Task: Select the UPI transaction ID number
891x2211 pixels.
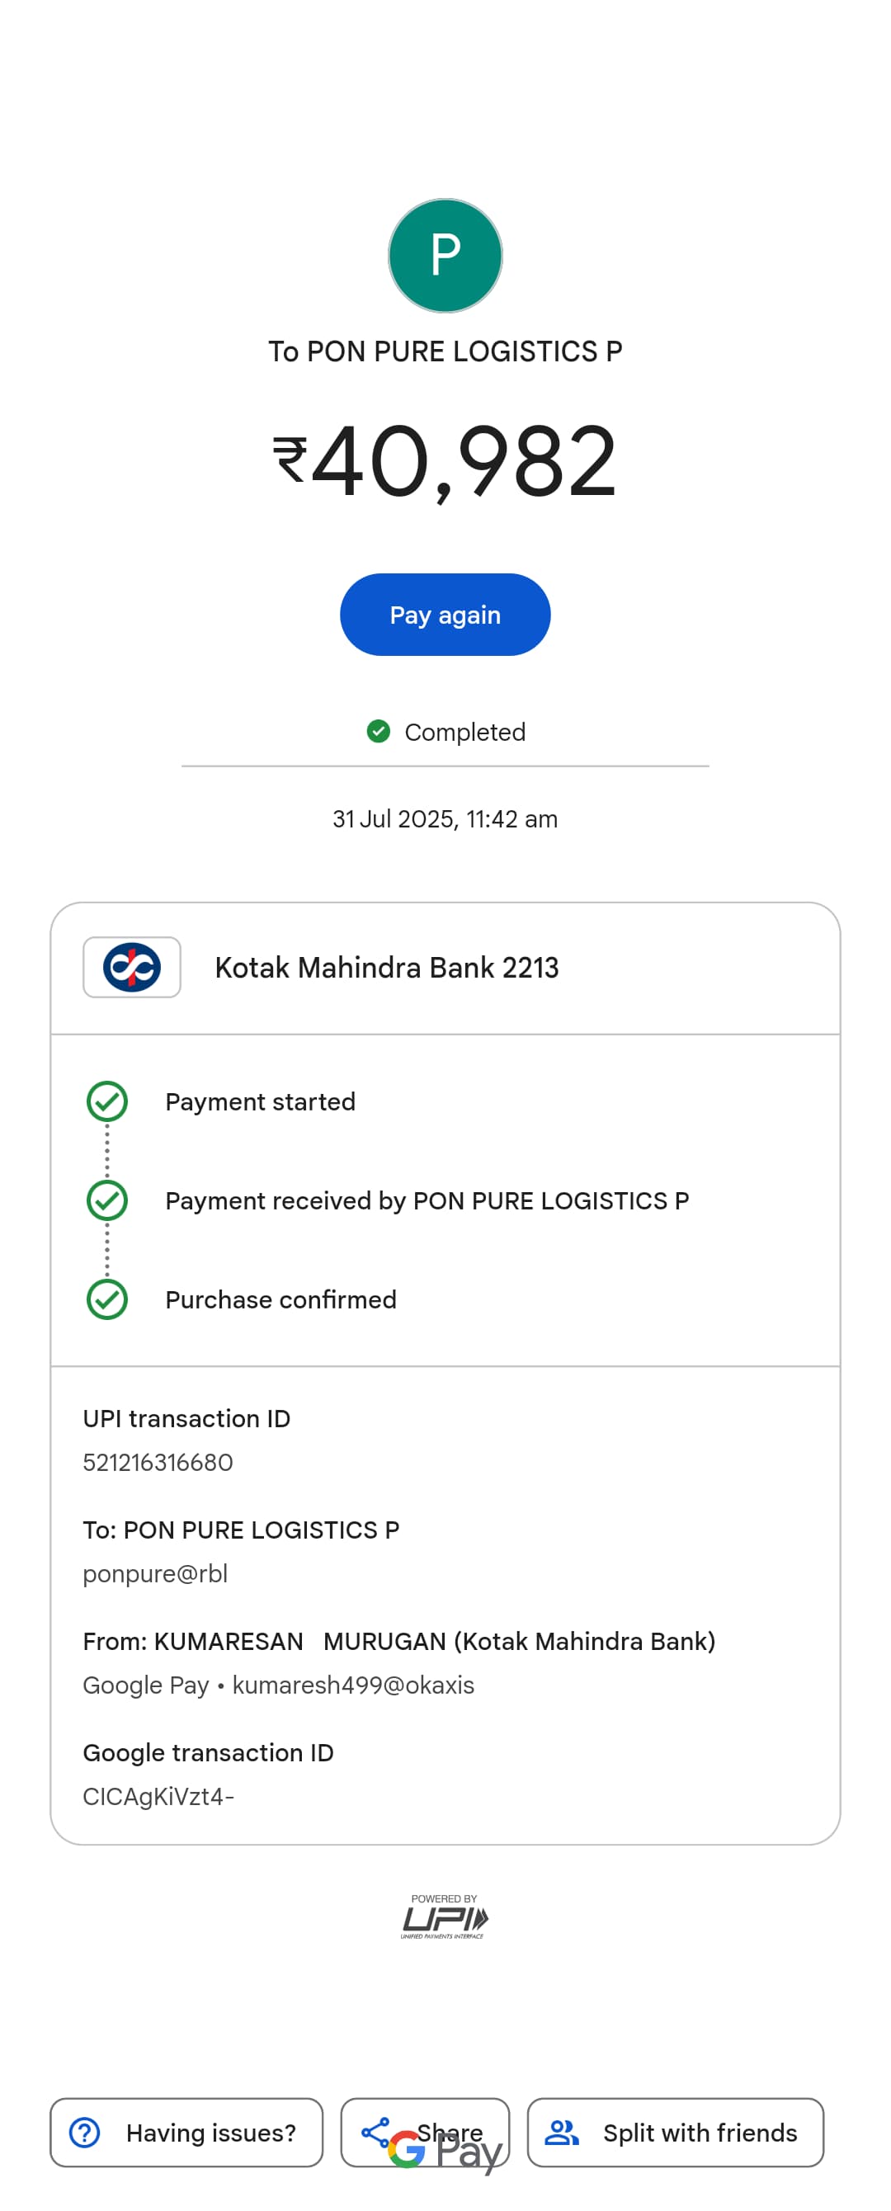Action: (158, 1462)
